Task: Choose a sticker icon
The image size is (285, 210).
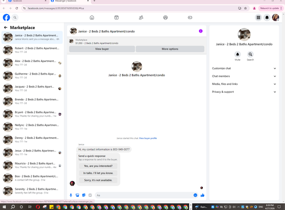Action: pos(84,195)
